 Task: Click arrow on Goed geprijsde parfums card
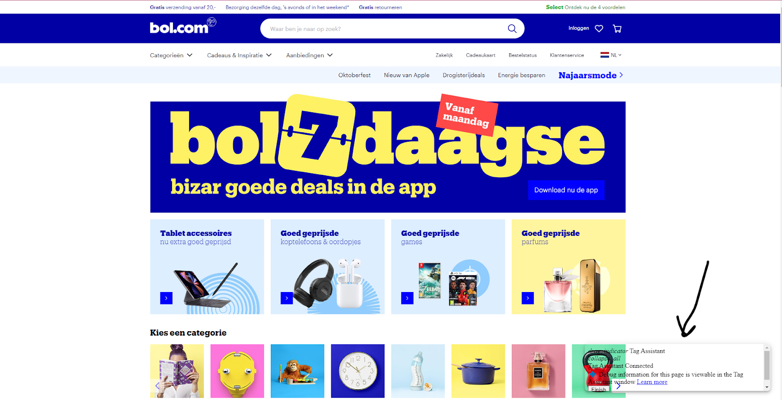[528, 298]
